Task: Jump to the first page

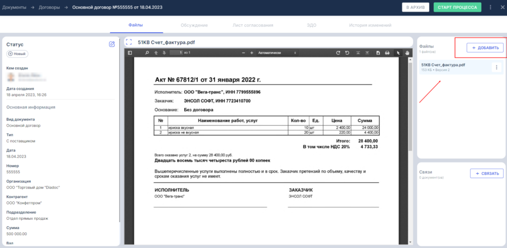Action: click(x=358, y=52)
